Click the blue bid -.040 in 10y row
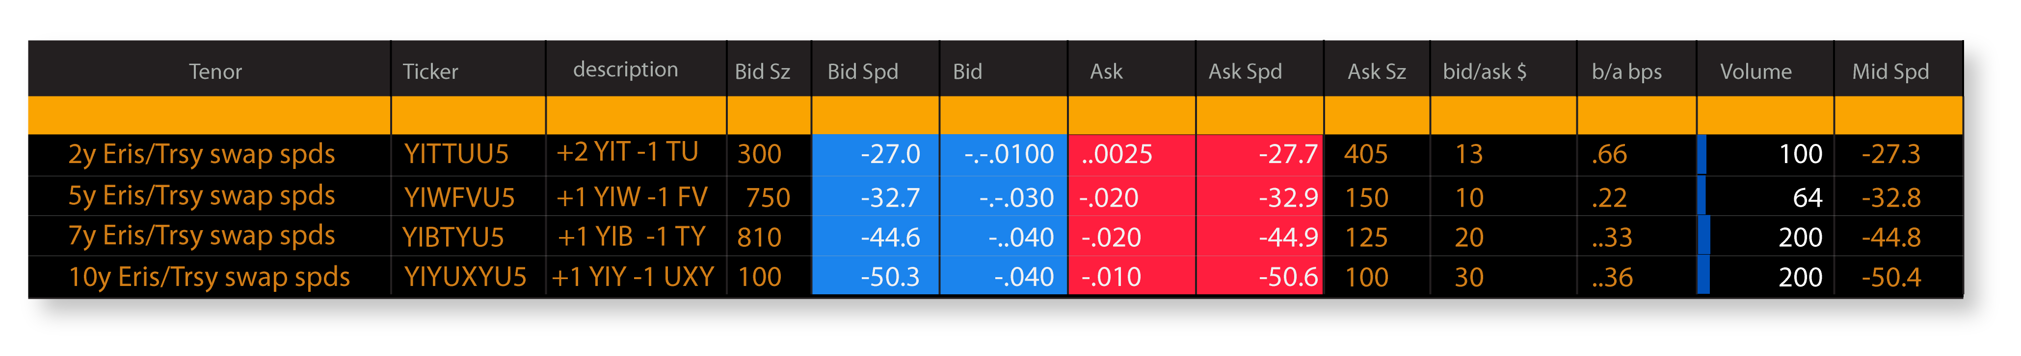Viewport: 2021px width, 356px height. (x=1004, y=277)
